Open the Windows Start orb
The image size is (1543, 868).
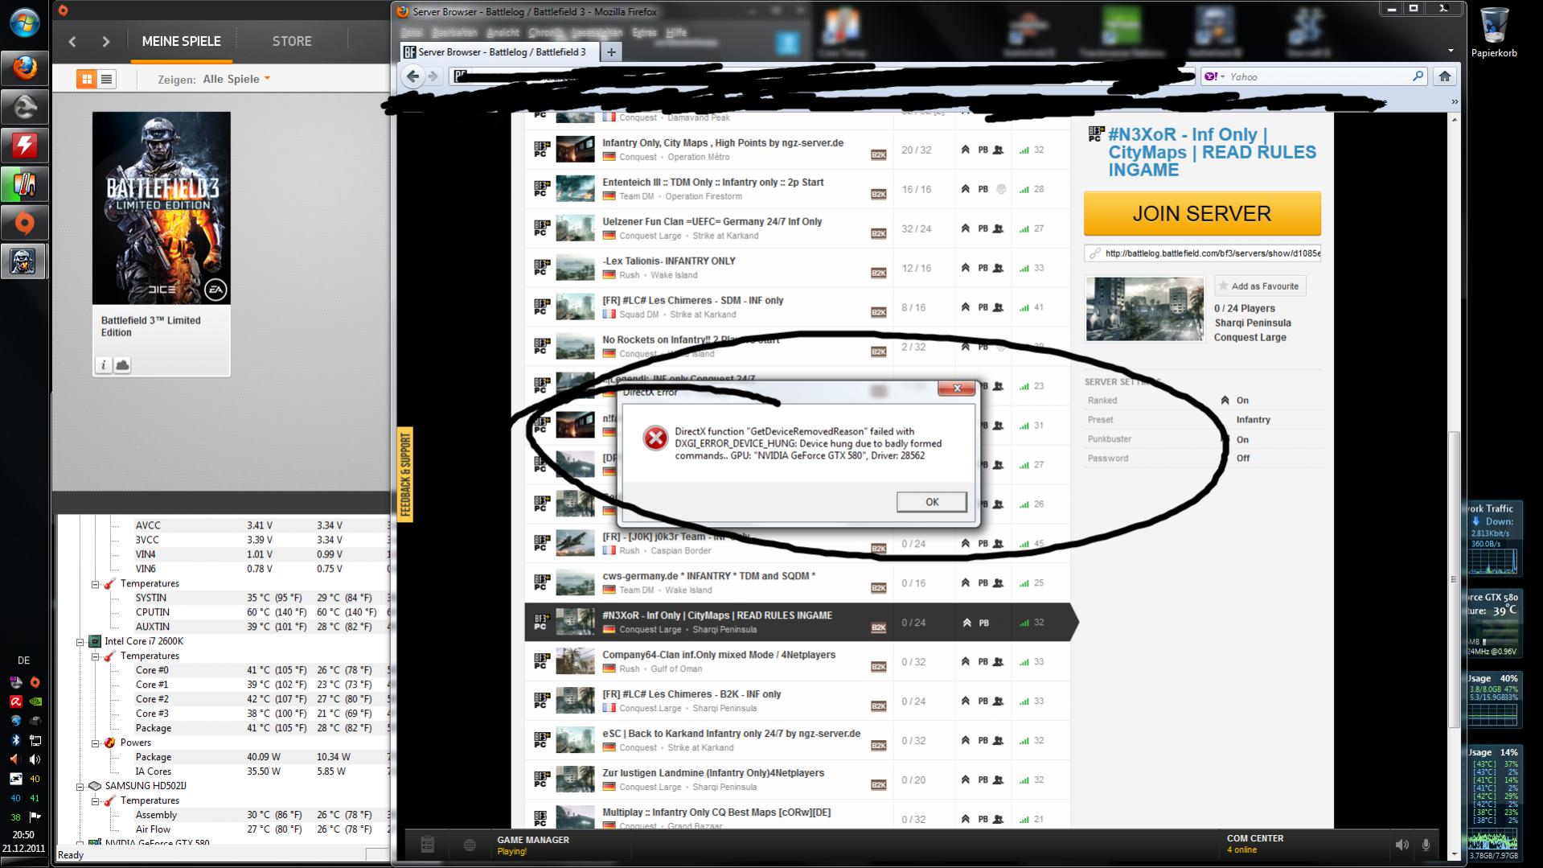coord(24,23)
